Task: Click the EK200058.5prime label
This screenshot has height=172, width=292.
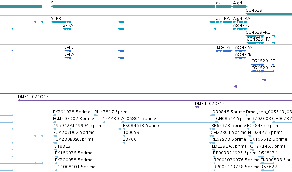Action: tap(73, 160)
